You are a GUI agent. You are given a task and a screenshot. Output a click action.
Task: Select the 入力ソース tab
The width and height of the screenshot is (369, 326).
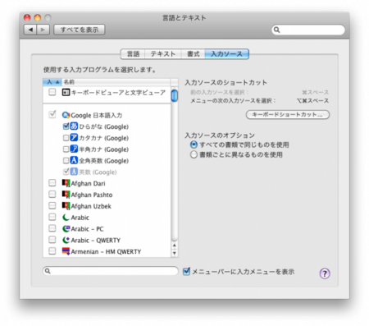227,54
